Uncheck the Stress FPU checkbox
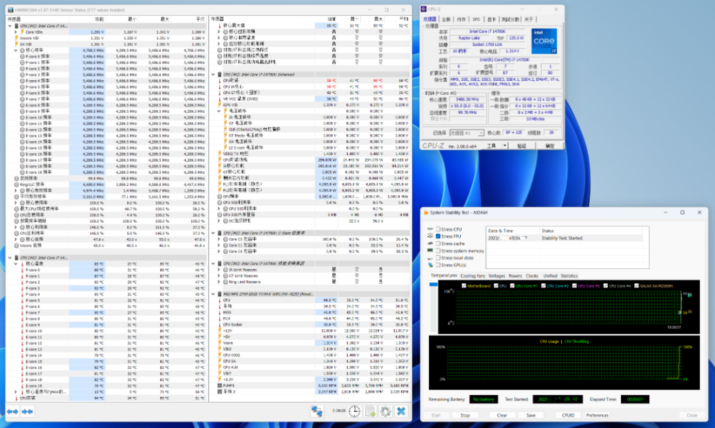 [438, 237]
